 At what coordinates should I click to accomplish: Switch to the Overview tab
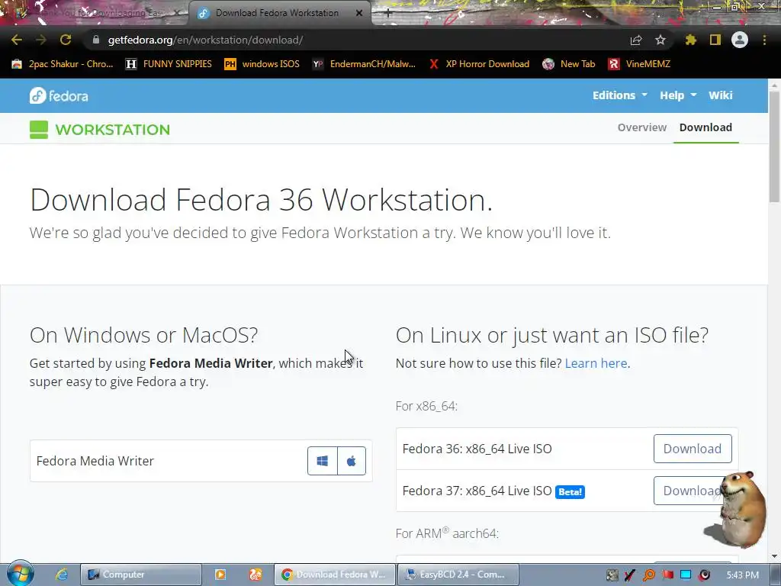(x=641, y=127)
